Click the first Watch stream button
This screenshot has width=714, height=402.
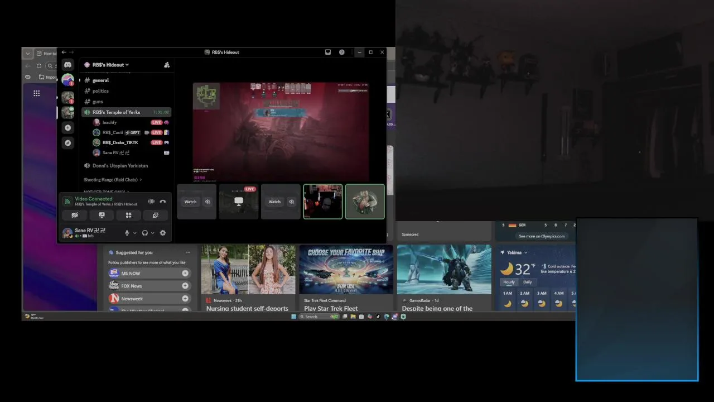coord(190,202)
